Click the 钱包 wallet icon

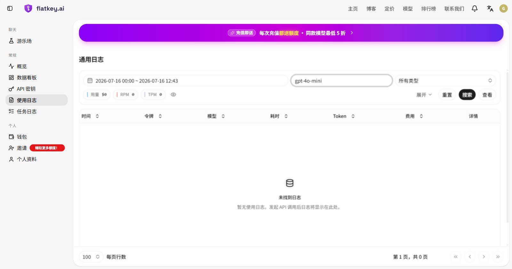pos(11,137)
